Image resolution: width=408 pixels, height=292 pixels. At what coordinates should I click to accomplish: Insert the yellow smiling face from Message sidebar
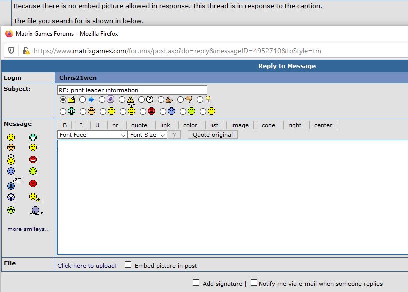click(x=11, y=137)
